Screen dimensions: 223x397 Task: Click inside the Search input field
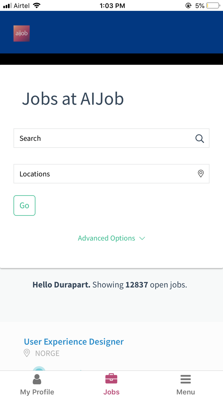click(x=96, y=138)
